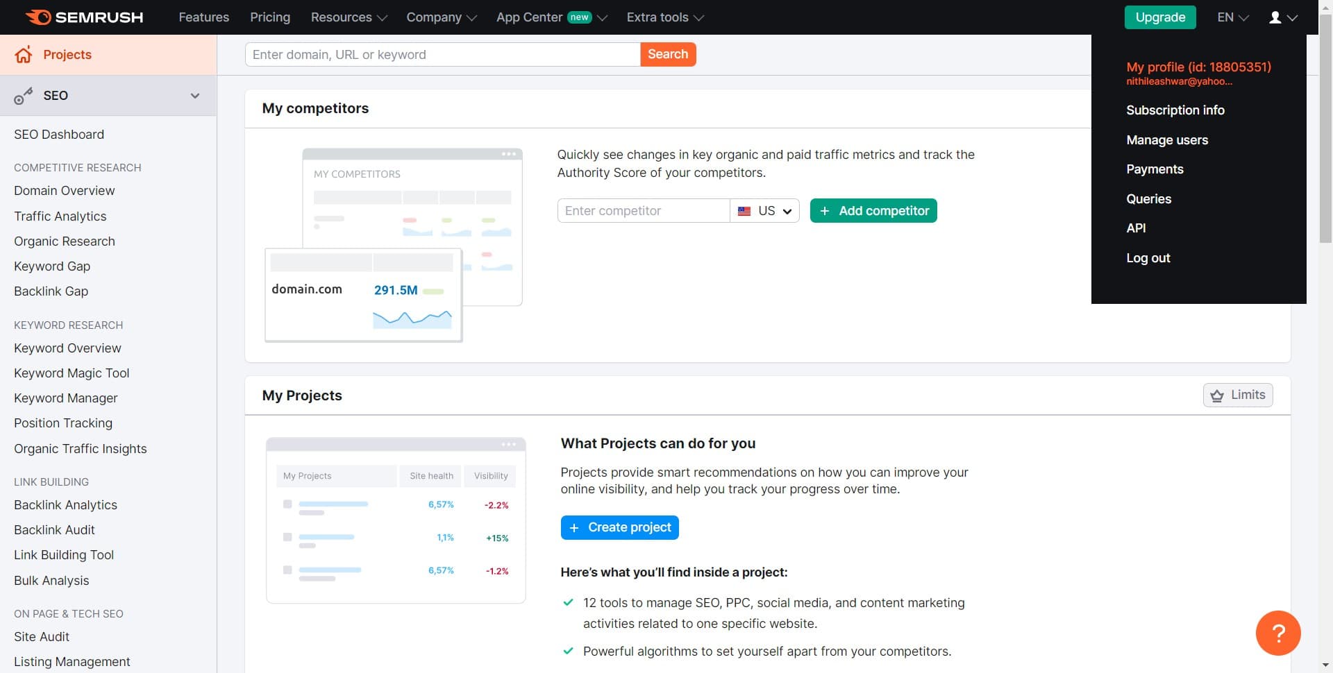The width and height of the screenshot is (1333, 673).
Task: Collapse the SEO sidebar section
Action: click(x=195, y=96)
